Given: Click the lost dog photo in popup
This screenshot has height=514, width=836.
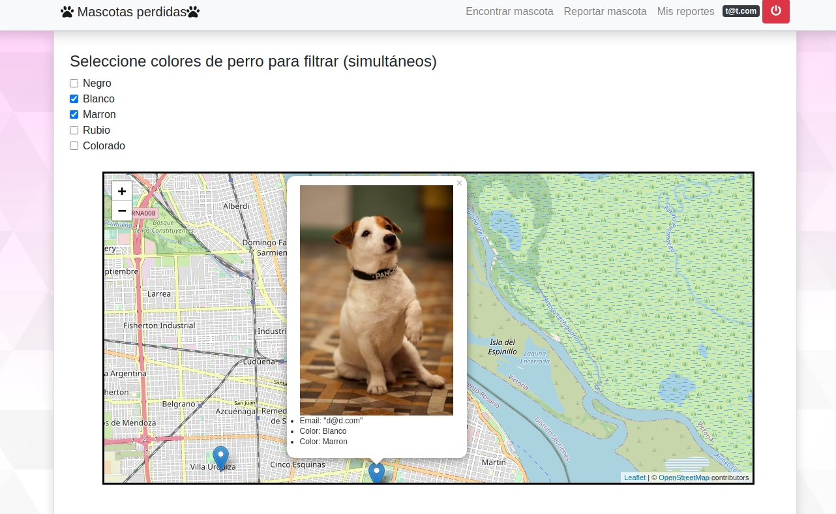Looking at the screenshot, I should coord(376,300).
